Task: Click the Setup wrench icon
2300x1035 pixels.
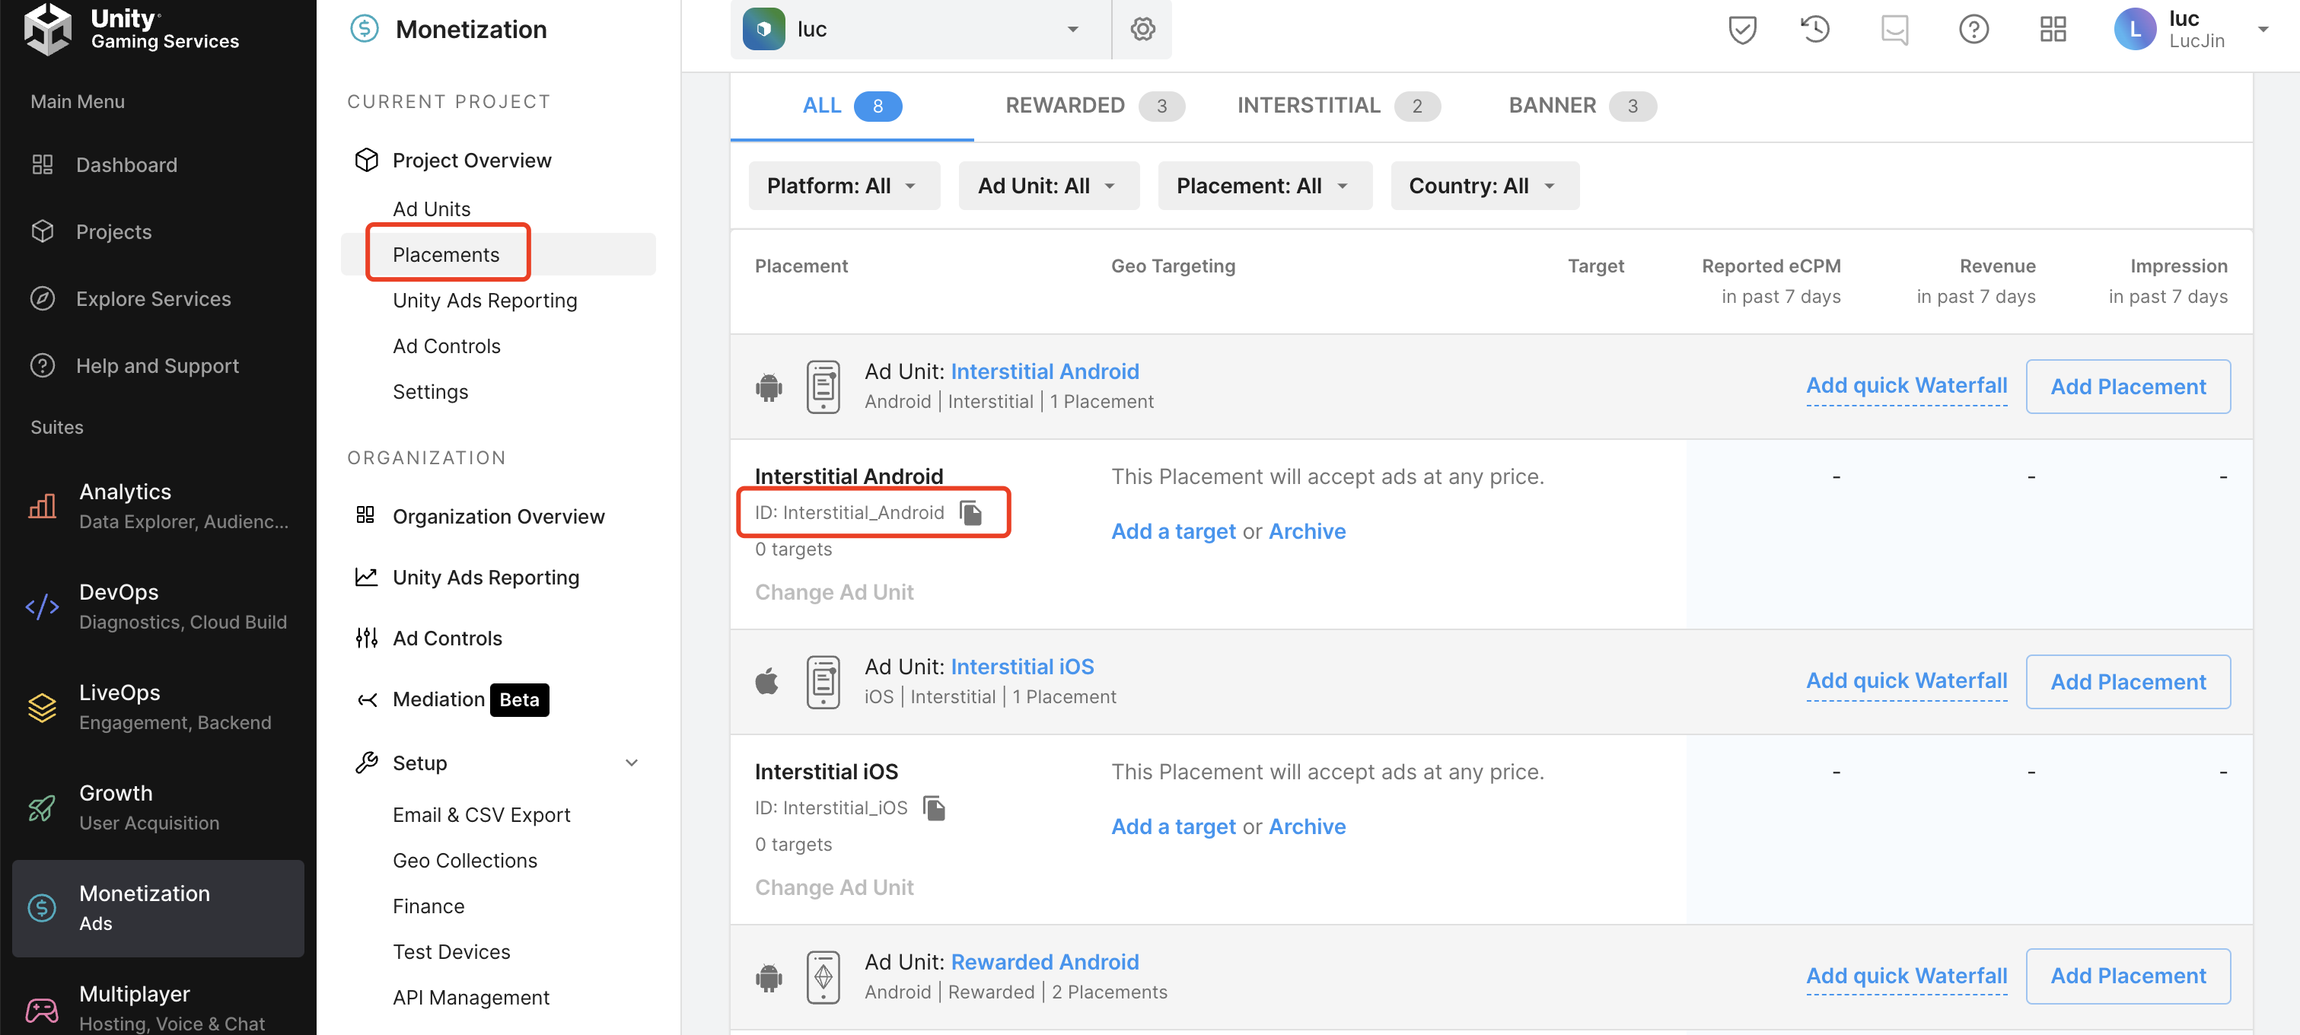Action: point(367,762)
